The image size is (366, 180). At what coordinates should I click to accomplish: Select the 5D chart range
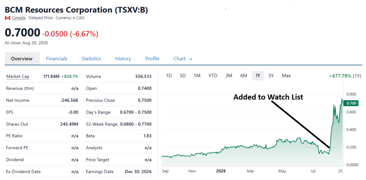pos(183,76)
